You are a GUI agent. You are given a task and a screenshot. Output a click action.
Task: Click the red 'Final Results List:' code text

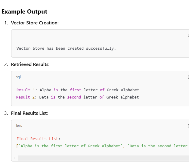(x=38, y=139)
